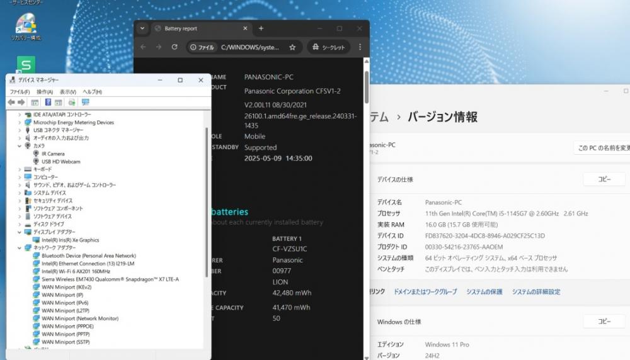Click Device Manager forward arrow toolbar icon

[x=21, y=103]
